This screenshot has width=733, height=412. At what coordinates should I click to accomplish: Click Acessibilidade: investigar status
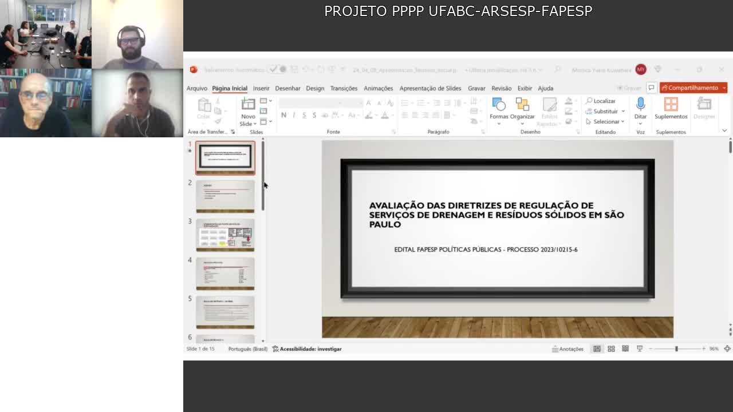click(x=307, y=349)
